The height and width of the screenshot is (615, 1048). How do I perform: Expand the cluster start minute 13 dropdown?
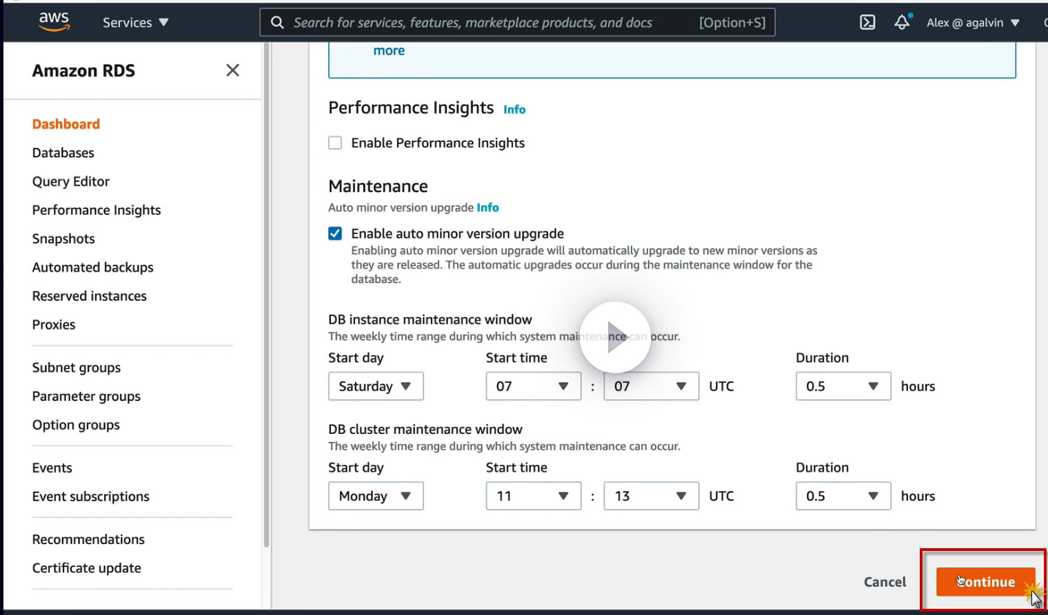tap(651, 496)
